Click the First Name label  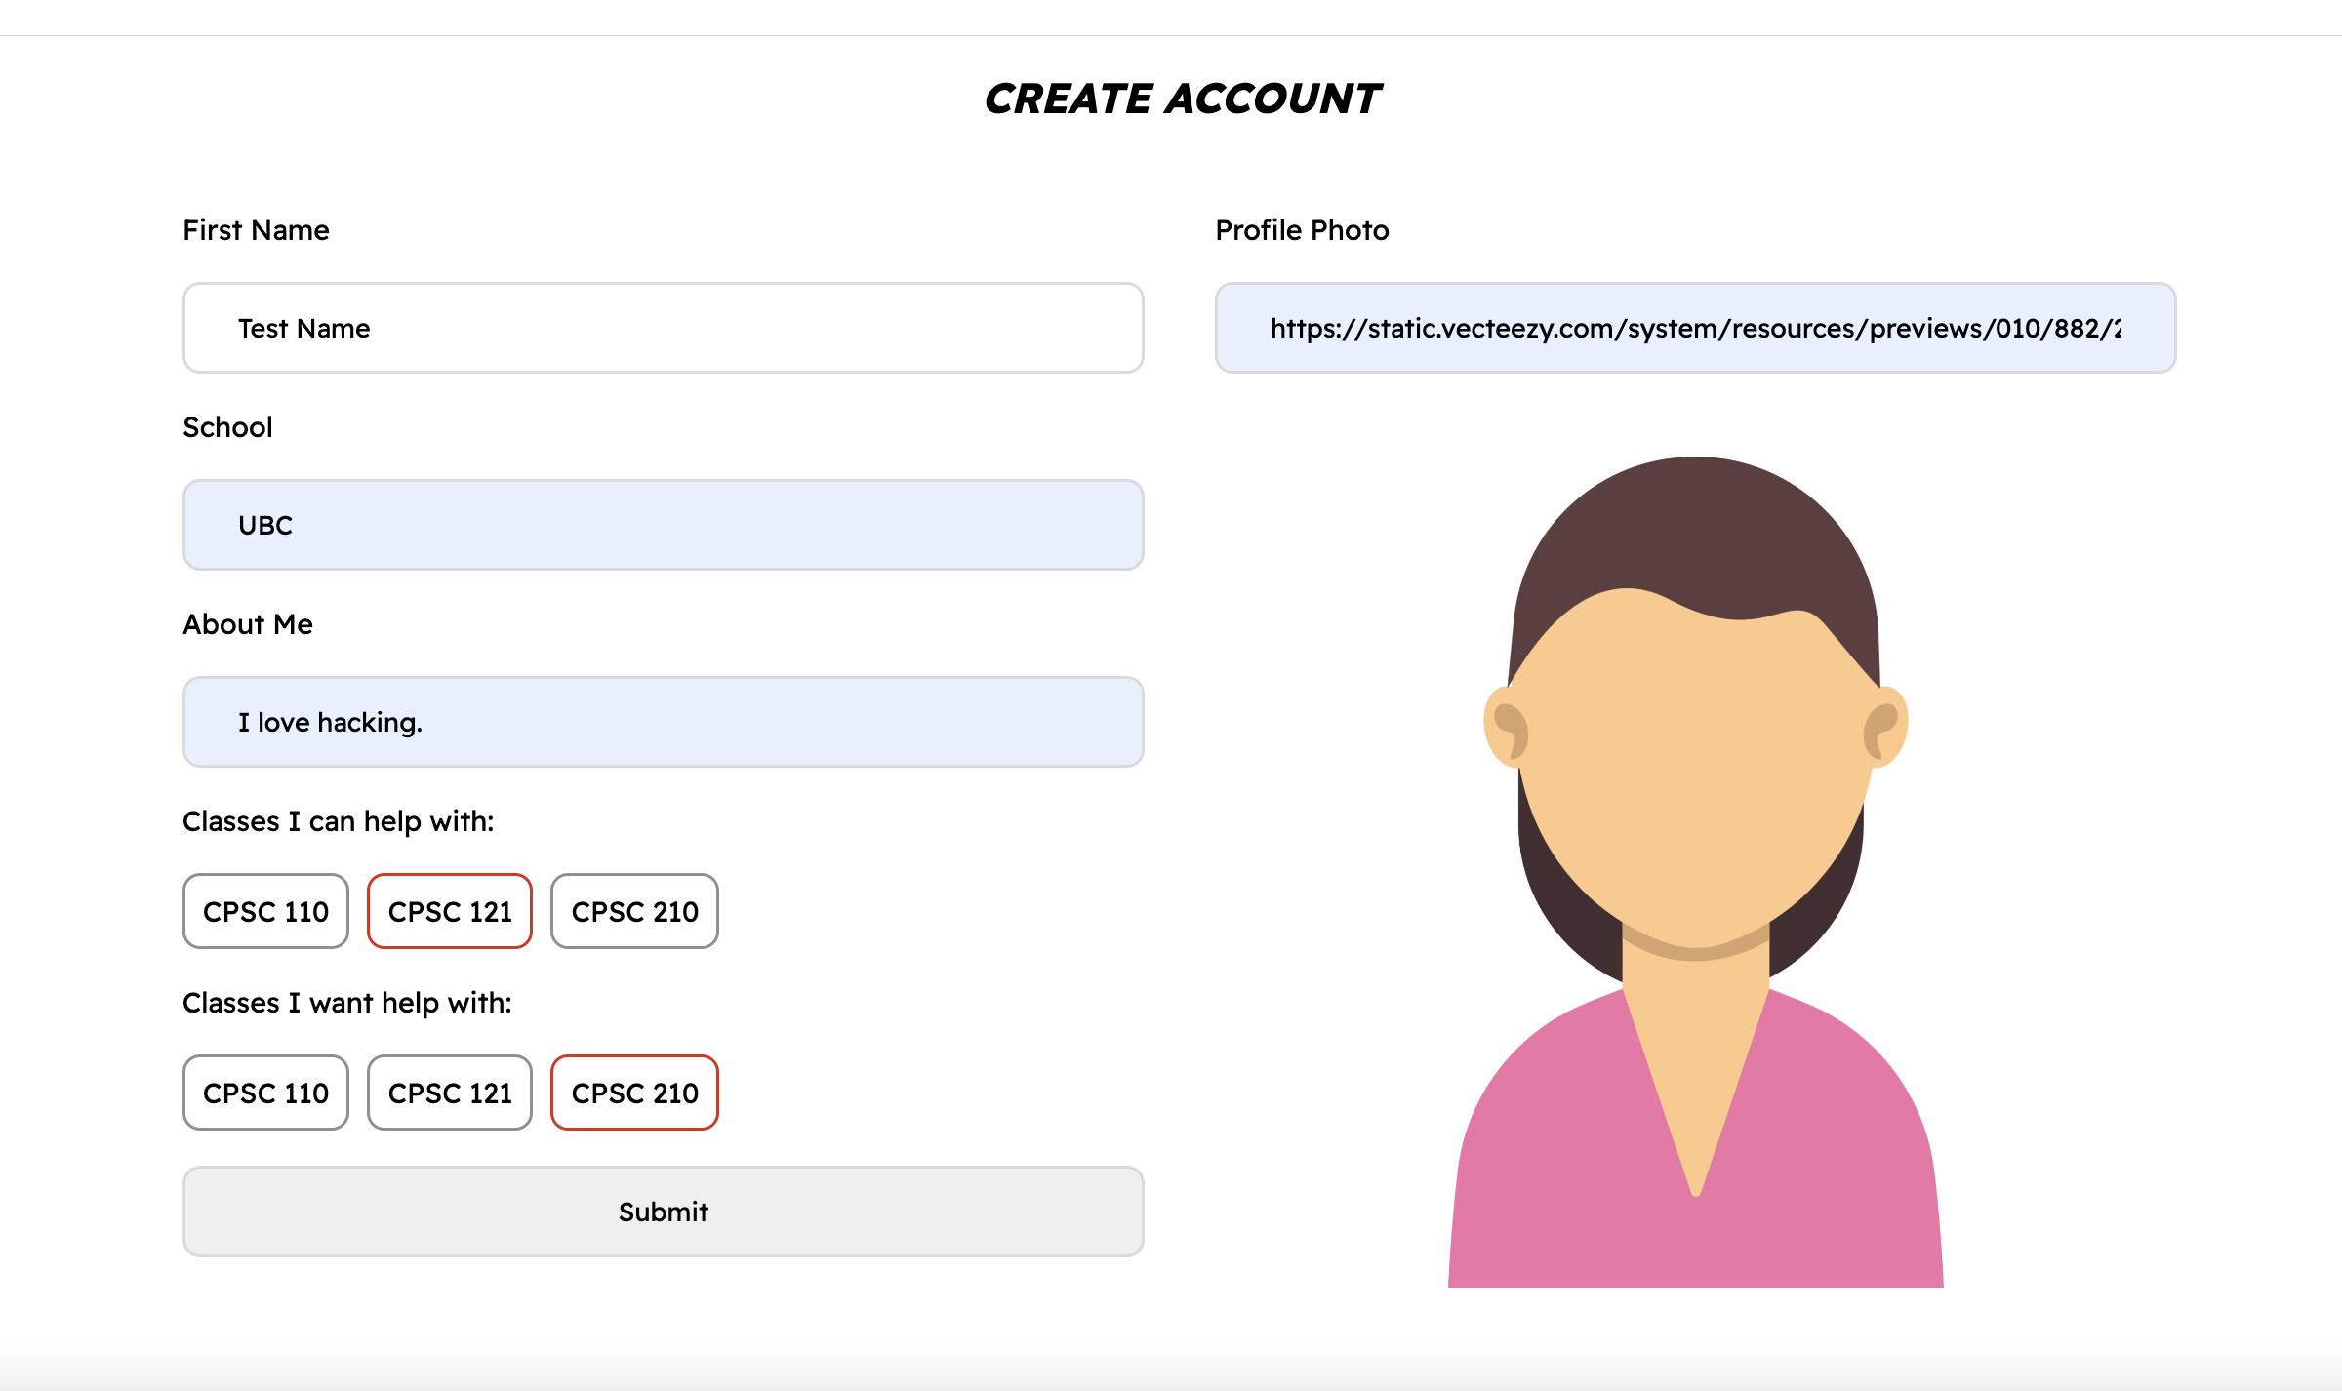pos(256,230)
